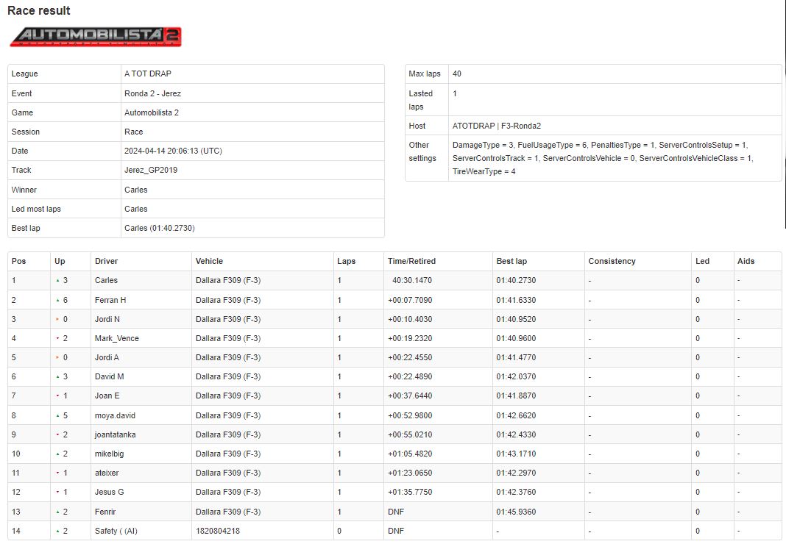
Task: Click the Race result heading
Action: coord(38,10)
